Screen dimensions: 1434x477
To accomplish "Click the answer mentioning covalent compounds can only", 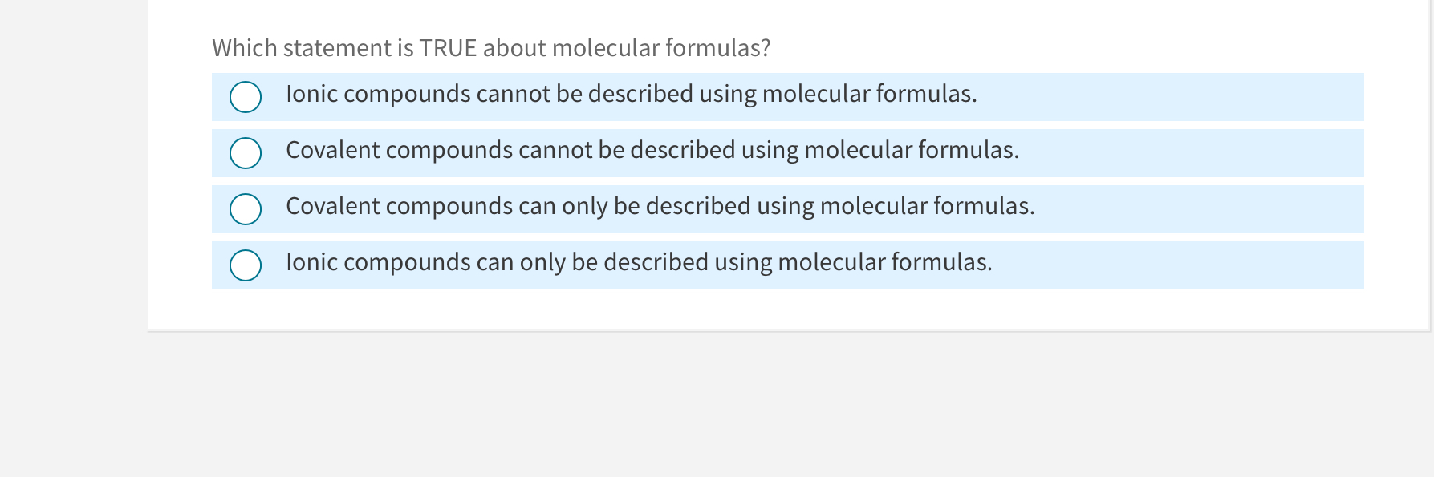I will [x=660, y=206].
